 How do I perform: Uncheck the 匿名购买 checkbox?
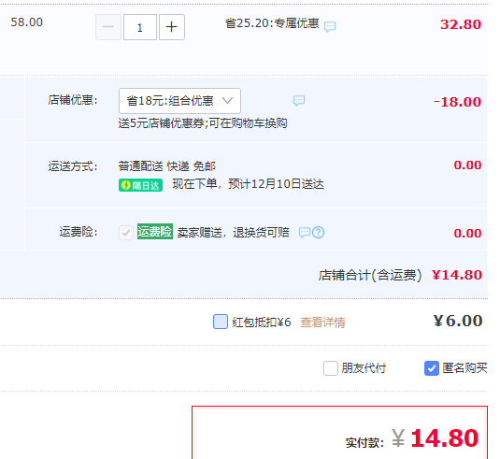coord(432,368)
